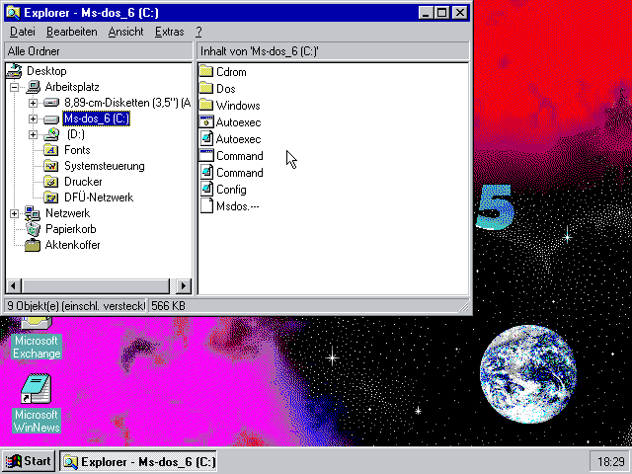
Task: Click the 566 KB status bar panel
Action: [x=303, y=306]
